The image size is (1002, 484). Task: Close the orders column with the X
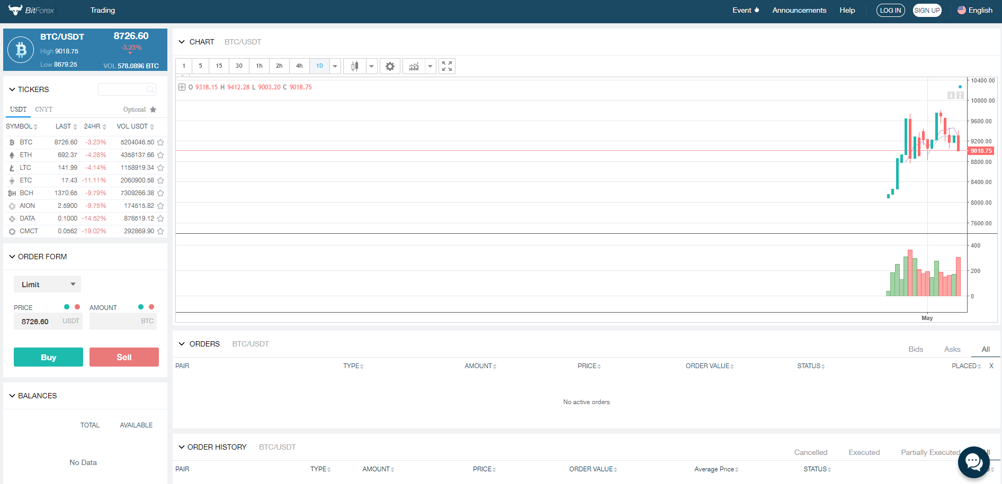tap(991, 366)
